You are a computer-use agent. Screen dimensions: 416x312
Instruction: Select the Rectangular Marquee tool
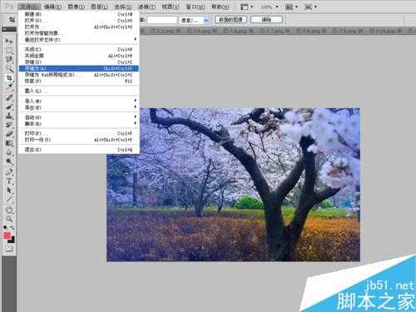pyautogui.click(x=9, y=51)
